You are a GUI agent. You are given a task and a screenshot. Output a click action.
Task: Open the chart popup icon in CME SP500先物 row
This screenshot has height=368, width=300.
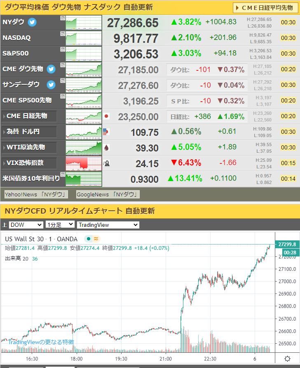point(63,96)
